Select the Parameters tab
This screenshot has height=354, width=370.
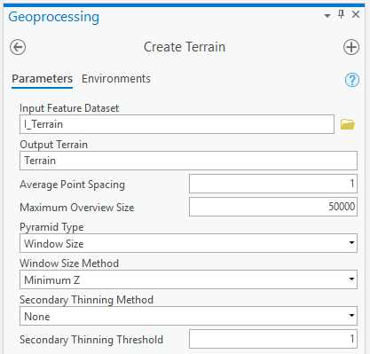pyautogui.click(x=42, y=79)
